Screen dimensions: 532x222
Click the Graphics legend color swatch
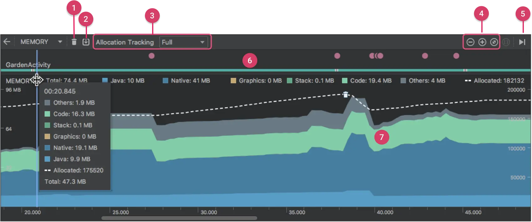(x=233, y=80)
